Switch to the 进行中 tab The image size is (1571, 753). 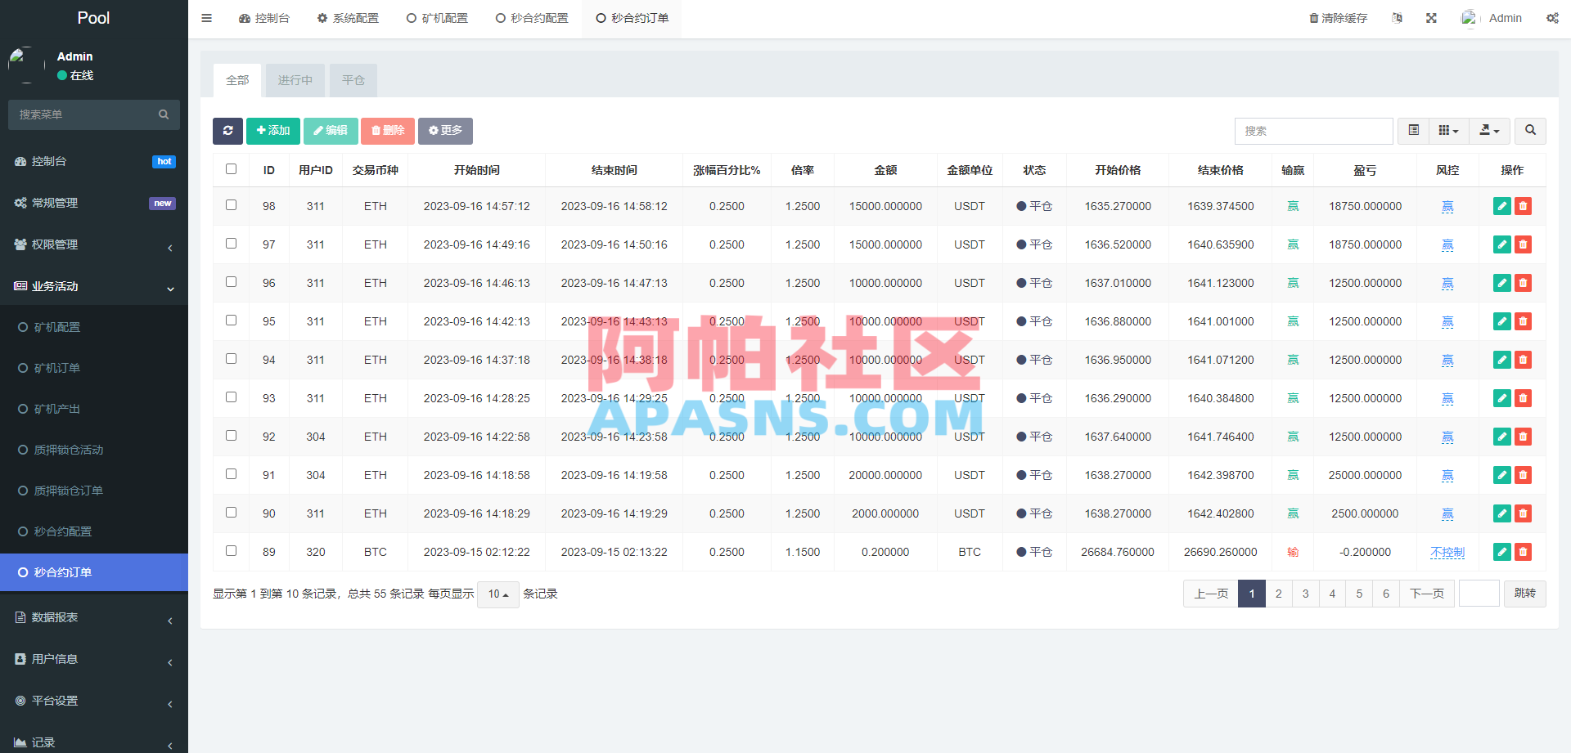pyautogui.click(x=295, y=80)
